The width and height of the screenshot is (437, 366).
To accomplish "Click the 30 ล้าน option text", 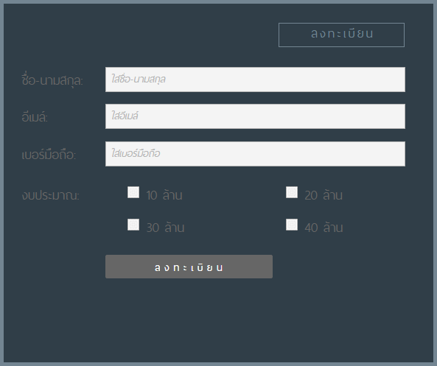I will 165,228.
